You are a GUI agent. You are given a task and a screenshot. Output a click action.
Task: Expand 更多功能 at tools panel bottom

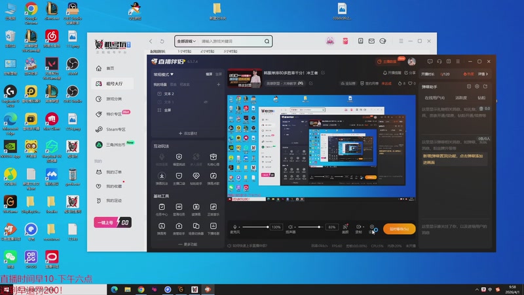coord(188,244)
